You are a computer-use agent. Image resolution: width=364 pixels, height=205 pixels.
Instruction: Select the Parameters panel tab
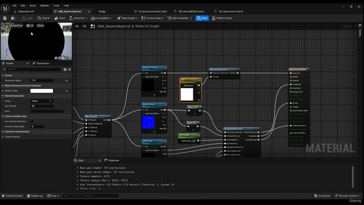43,63
